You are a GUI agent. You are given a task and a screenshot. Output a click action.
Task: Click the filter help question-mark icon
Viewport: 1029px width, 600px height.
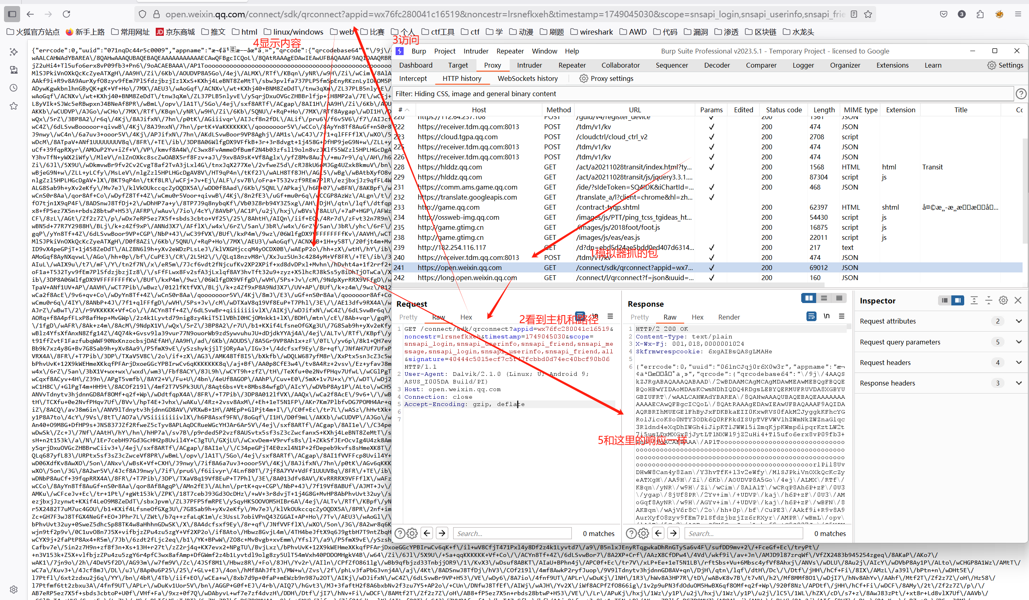(x=1021, y=94)
